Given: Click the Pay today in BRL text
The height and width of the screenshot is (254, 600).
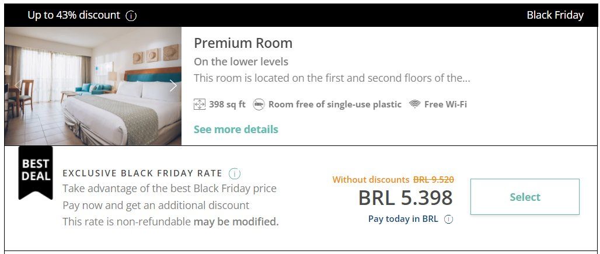Looking at the screenshot, I should coord(403,220).
